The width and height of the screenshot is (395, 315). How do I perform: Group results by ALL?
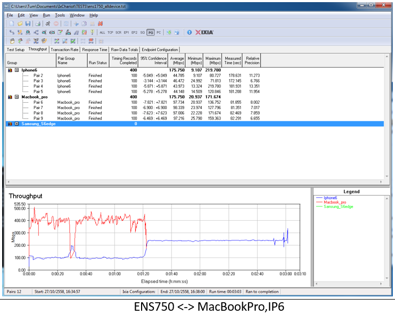click(x=102, y=32)
